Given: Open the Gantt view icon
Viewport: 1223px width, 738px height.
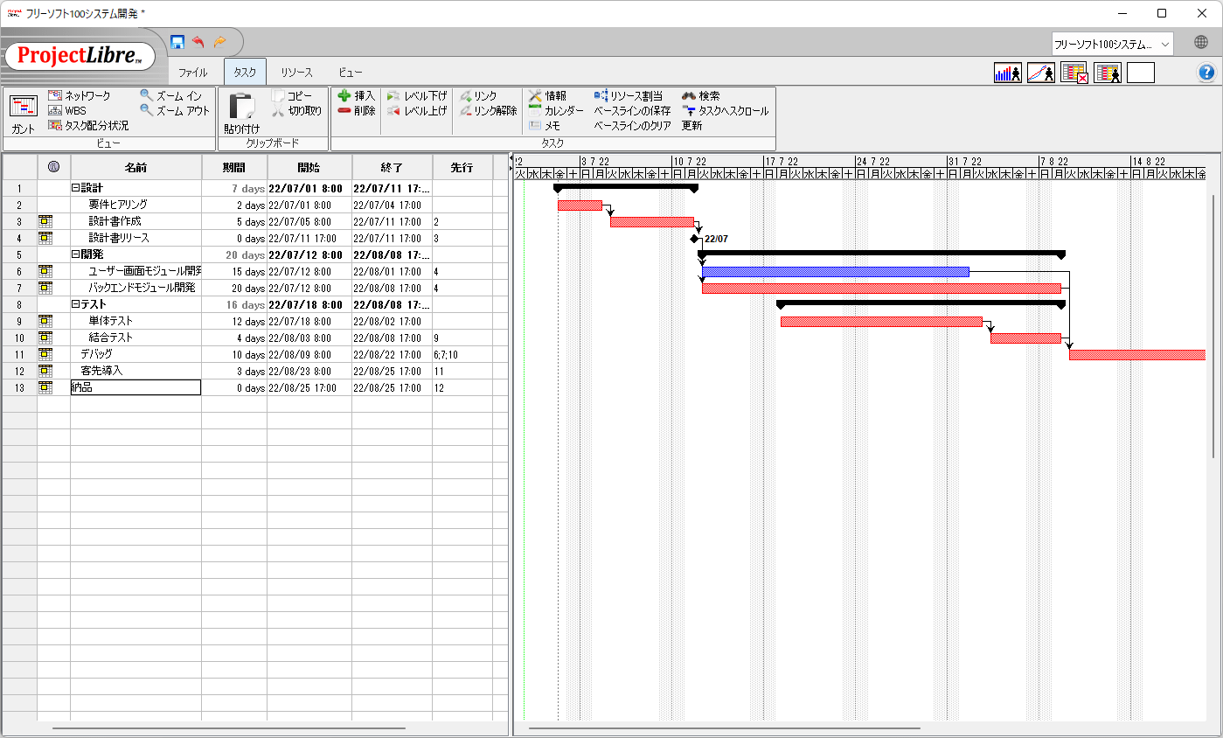Looking at the screenshot, I should coord(24,112).
